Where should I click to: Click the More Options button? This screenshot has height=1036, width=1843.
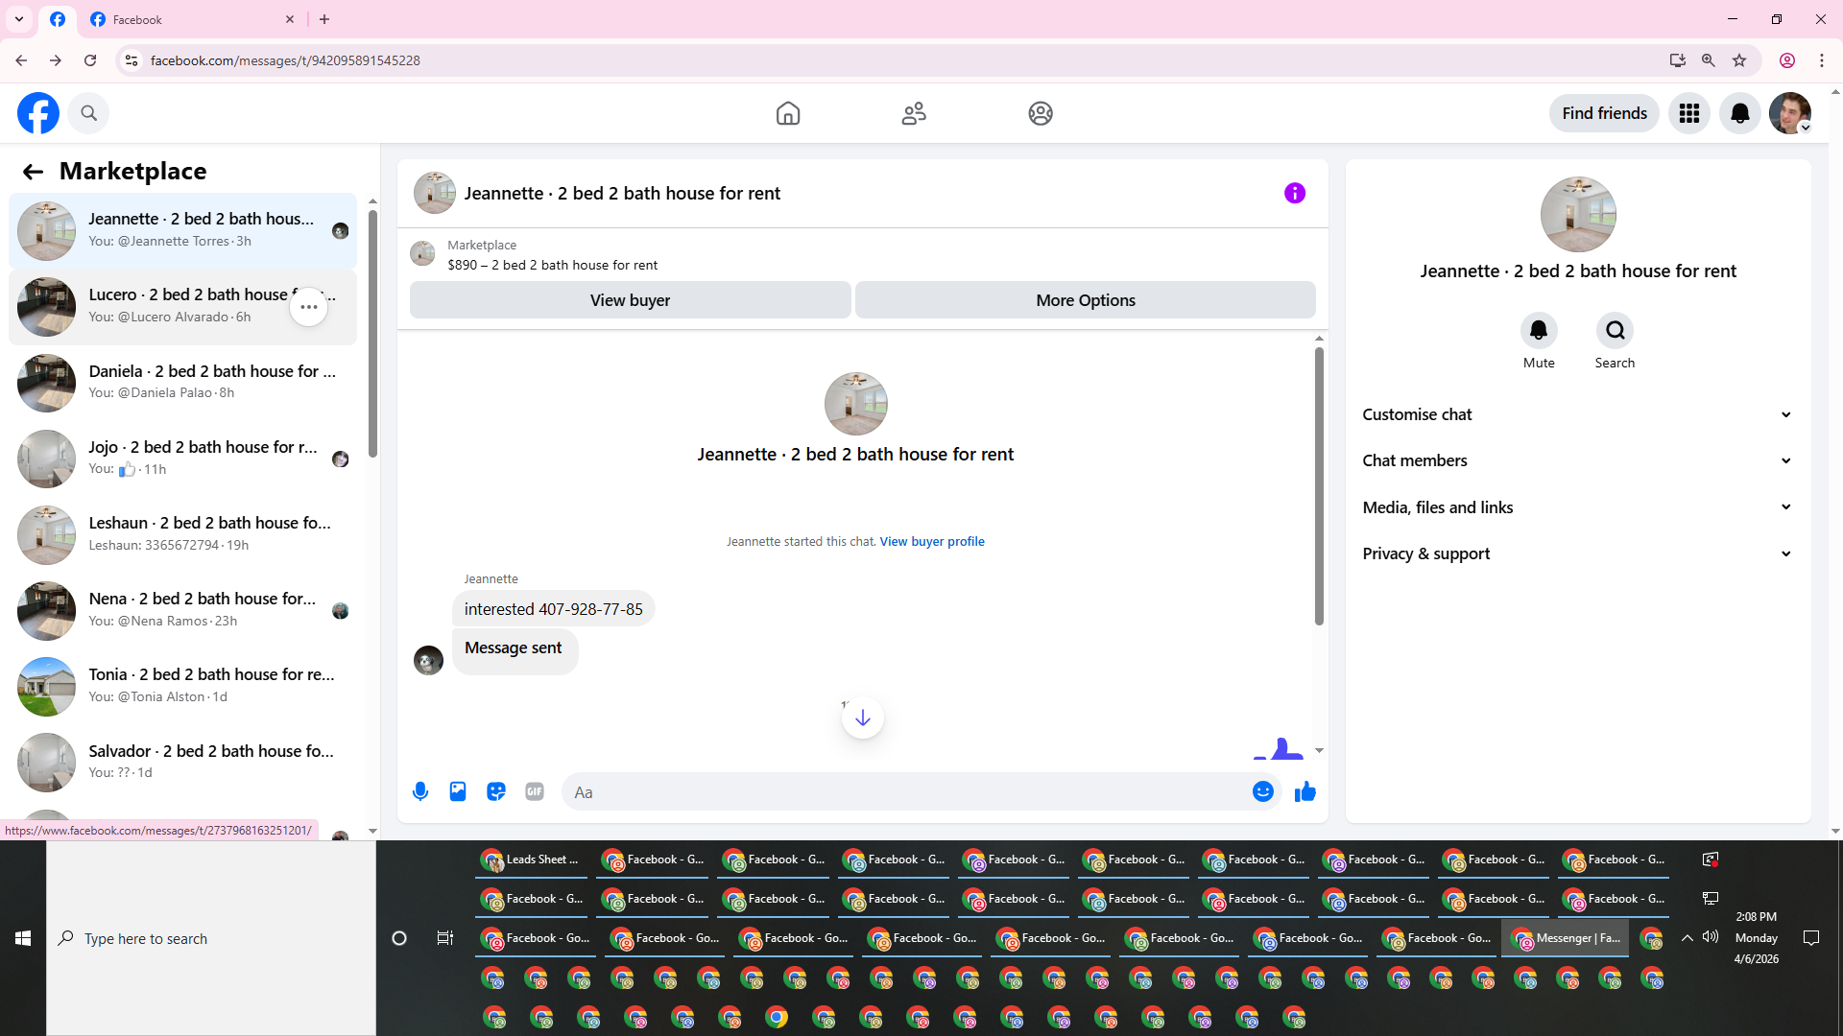pos(1086,300)
